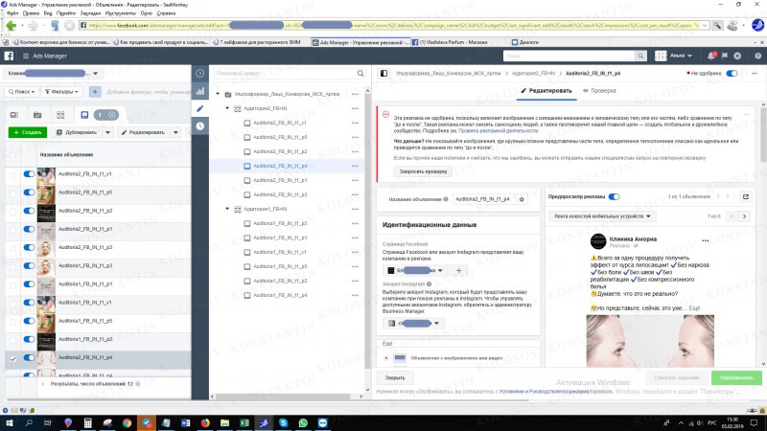
Task: Toggle the Предпросмотр рекламы switch
Action: click(614, 196)
